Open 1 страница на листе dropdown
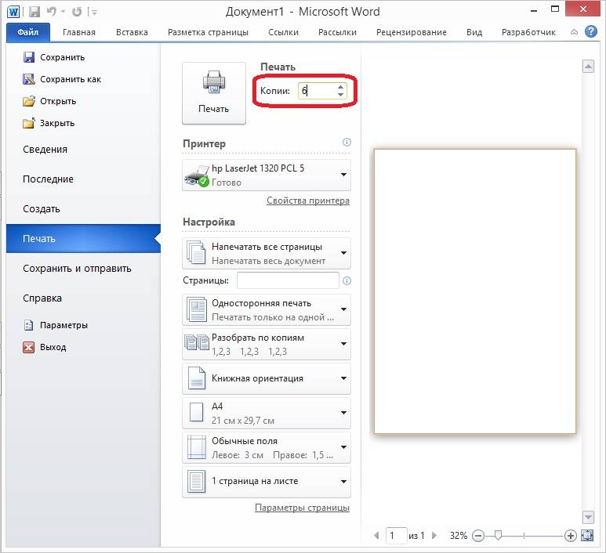The width and height of the screenshot is (606, 553). pos(267,482)
